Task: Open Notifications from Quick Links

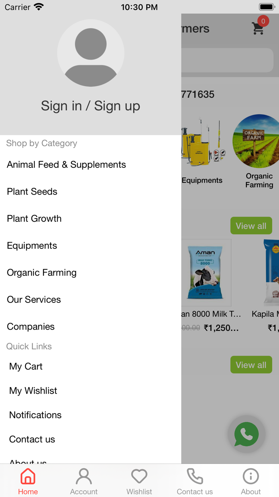Action: pos(35,415)
